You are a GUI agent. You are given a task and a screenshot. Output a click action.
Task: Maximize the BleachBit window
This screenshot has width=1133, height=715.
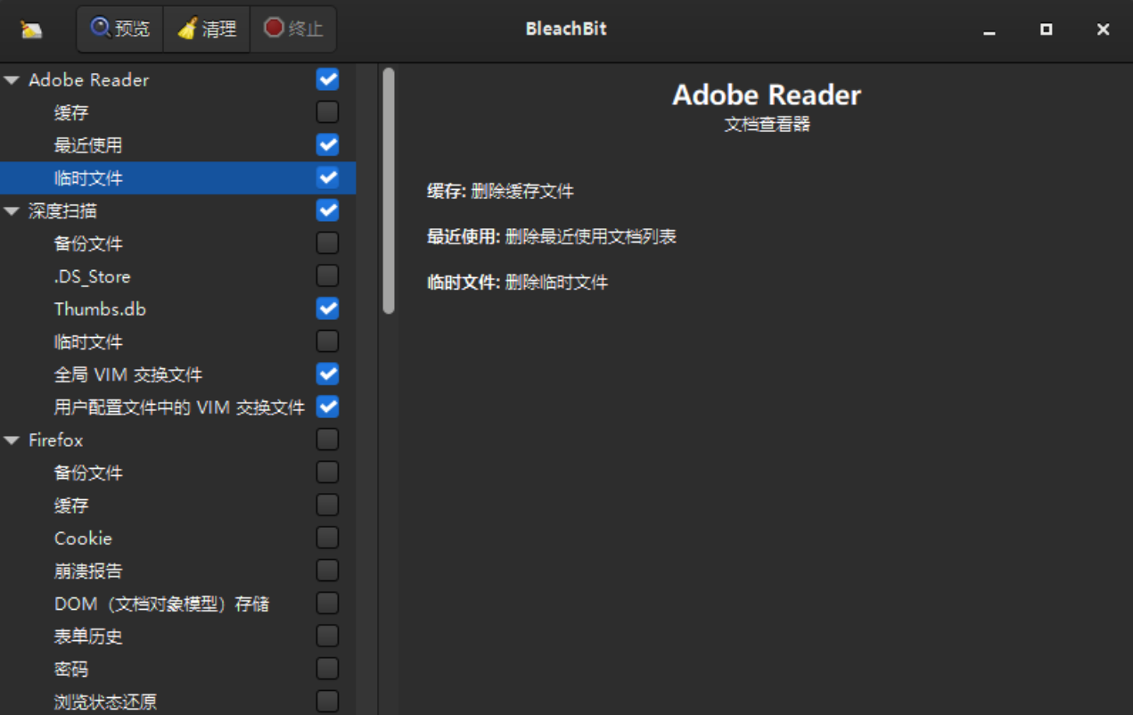click(x=1046, y=29)
